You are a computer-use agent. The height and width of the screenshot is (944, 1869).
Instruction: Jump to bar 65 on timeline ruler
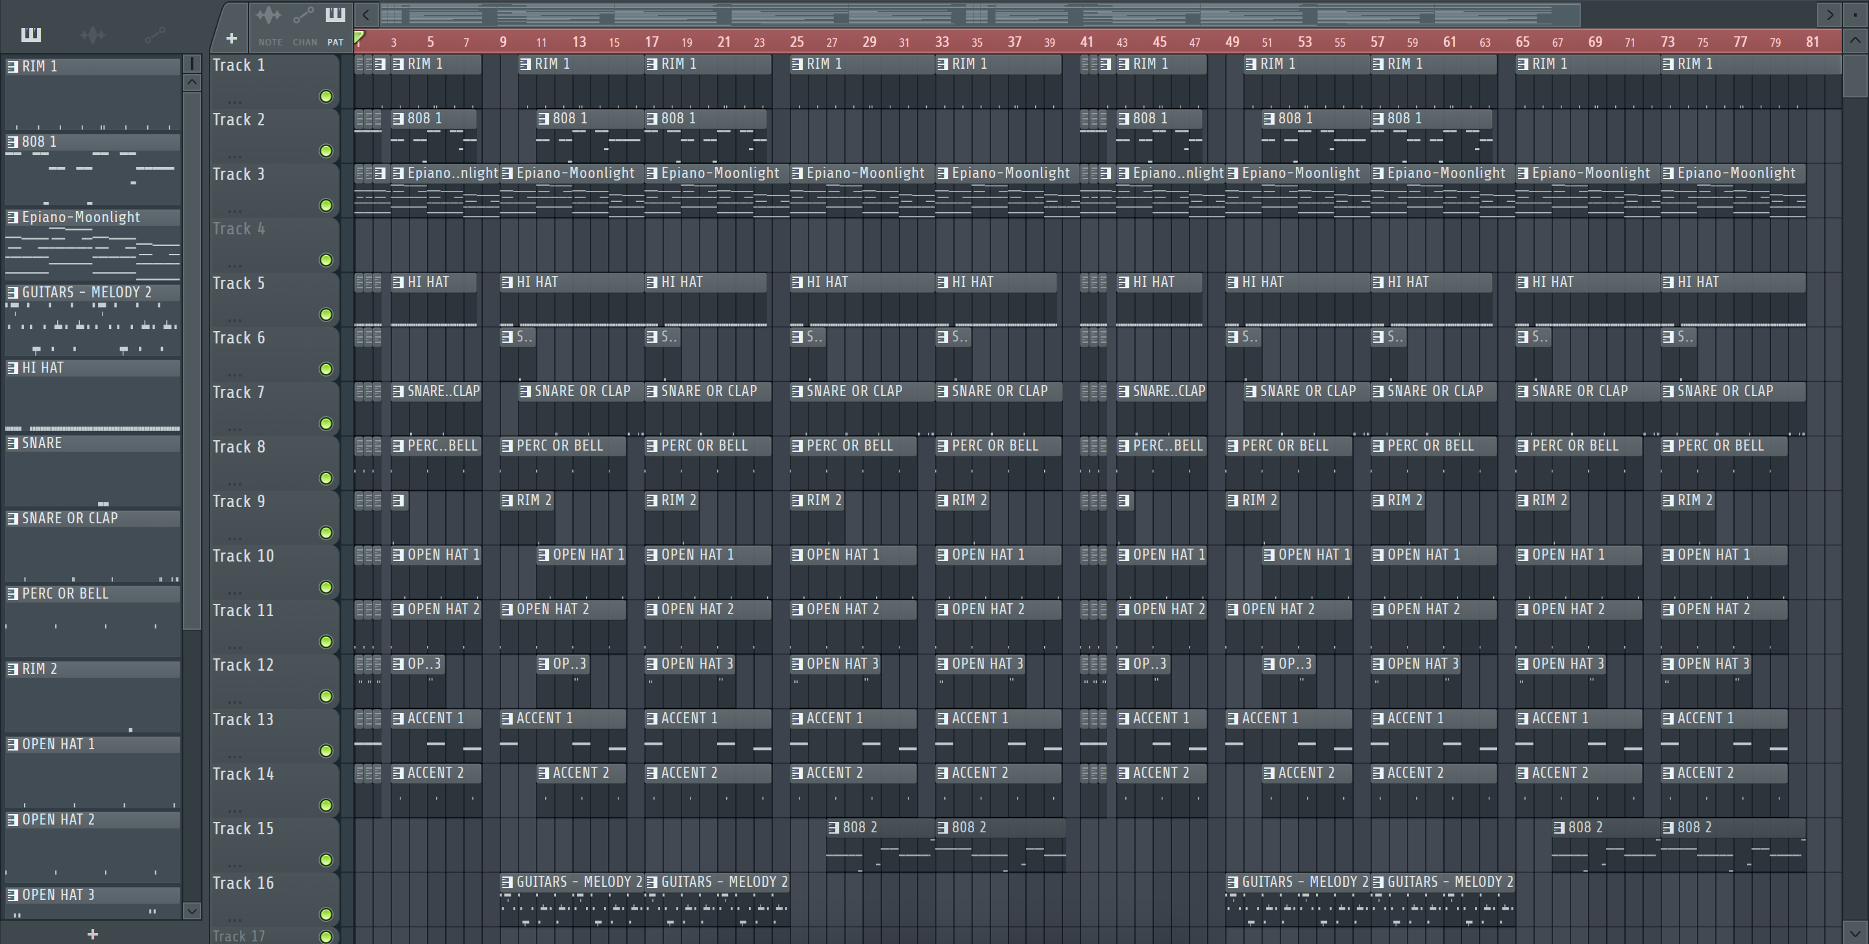coord(1522,42)
